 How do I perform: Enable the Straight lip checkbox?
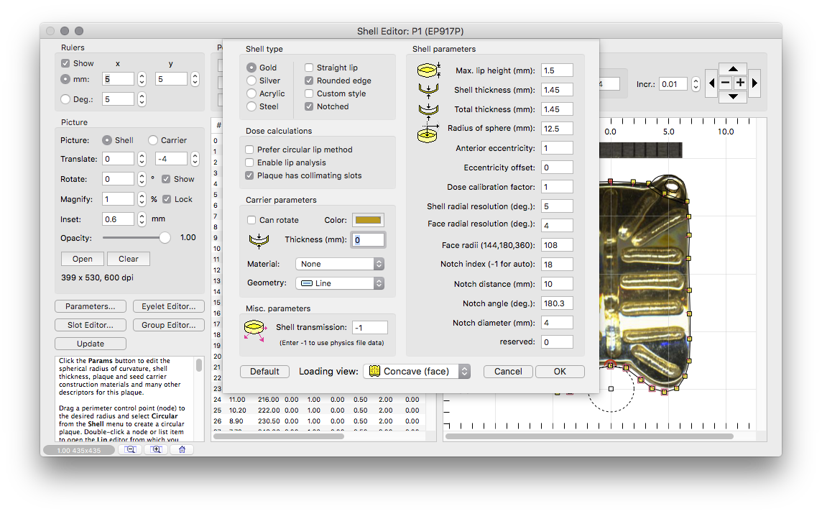tap(309, 68)
